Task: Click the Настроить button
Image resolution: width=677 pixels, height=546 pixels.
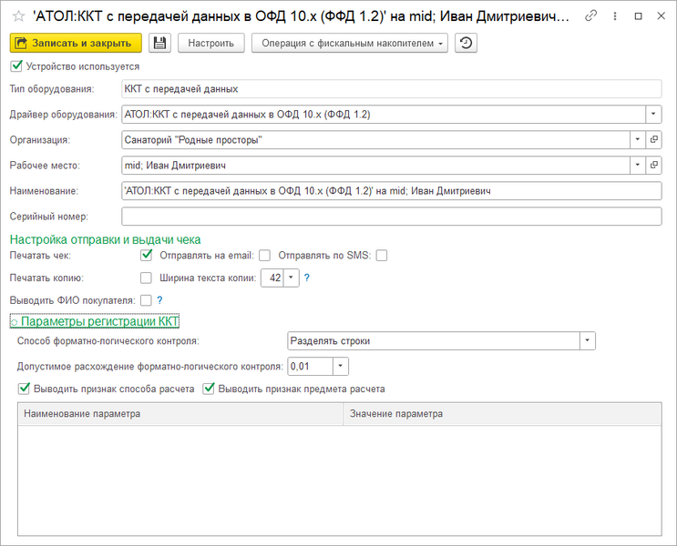Action: click(211, 43)
